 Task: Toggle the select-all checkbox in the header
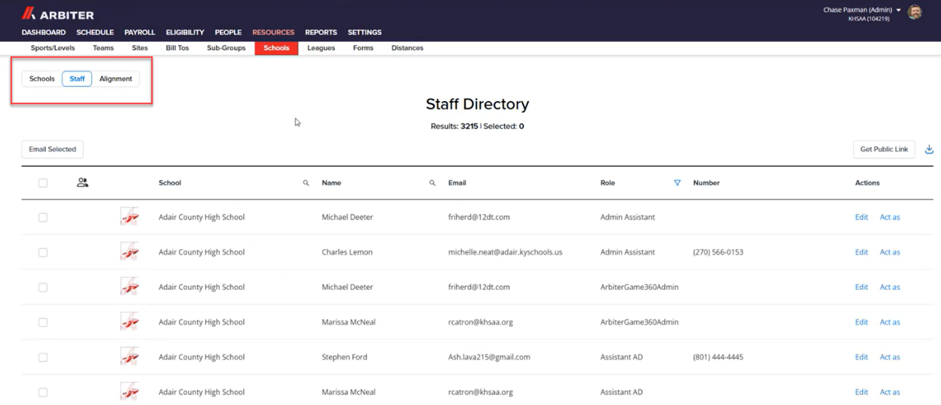pyautogui.click(x=43, y=183)
